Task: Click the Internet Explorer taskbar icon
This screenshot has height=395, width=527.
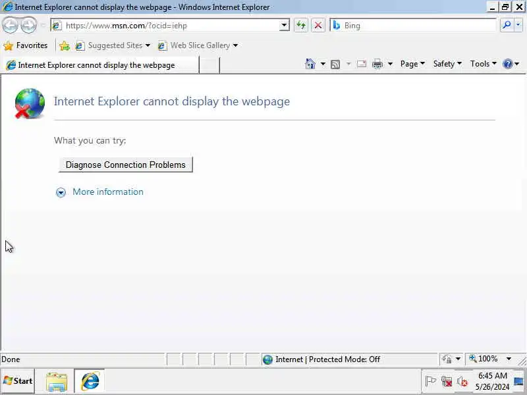Action: pos(90,381)
